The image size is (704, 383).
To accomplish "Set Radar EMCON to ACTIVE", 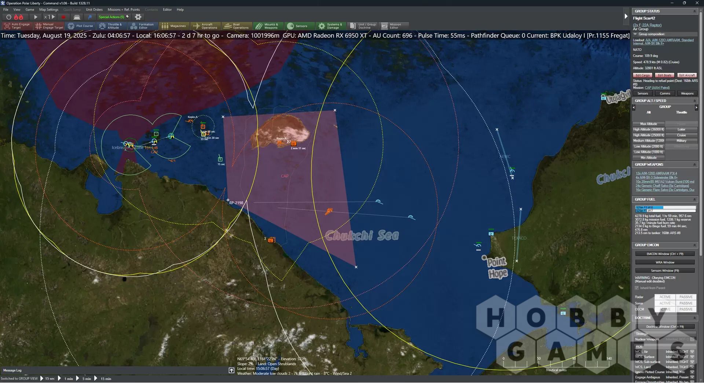I will click(665, 297).
